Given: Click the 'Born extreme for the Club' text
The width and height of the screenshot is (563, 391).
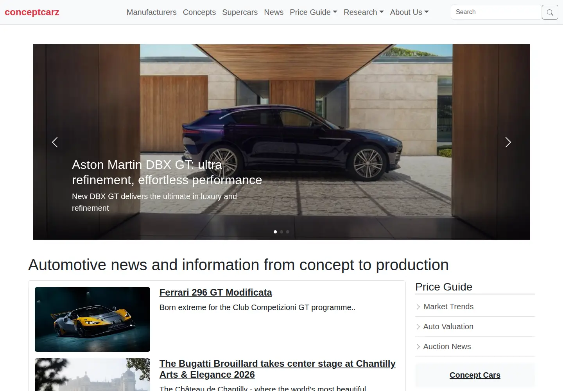Looking at the screenshot, I should [257, 307].
